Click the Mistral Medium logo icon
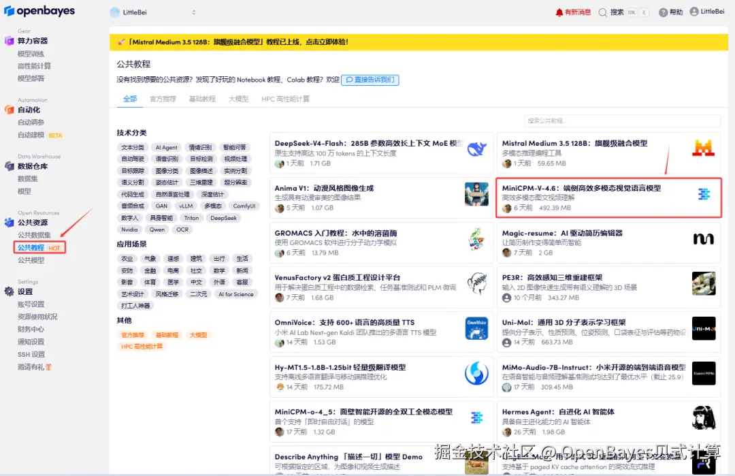Screen dimensions: 735x476 (x=704, y=148)
